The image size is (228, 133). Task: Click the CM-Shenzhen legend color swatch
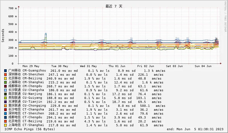coord(6,75)
